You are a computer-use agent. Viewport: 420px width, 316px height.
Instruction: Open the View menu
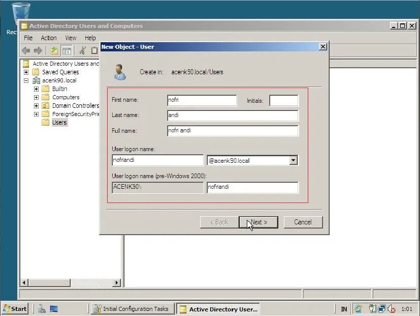pos(71,38)
